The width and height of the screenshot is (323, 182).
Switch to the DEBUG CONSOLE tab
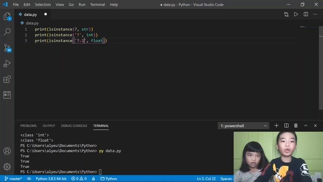tap(74, 126)
